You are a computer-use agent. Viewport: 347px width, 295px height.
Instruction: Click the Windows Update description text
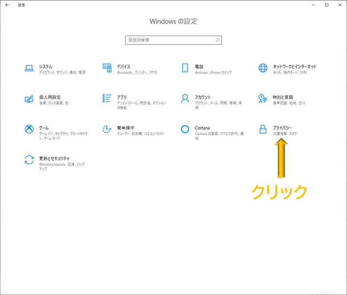[x=62, y=167]
